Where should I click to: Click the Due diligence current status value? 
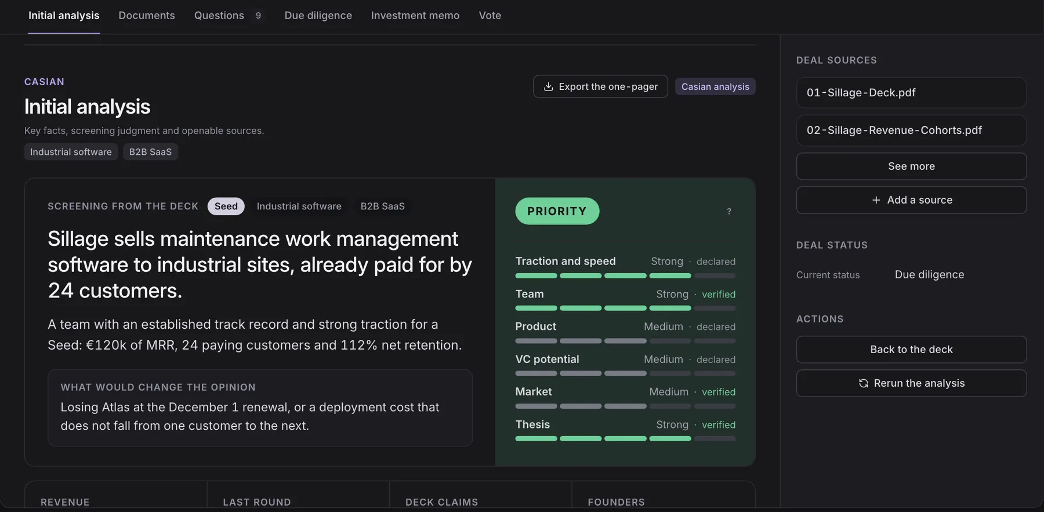click(929, 275)
